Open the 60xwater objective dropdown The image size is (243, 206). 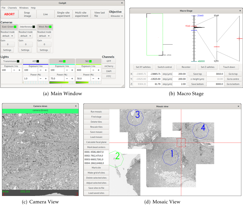(117, 16)
